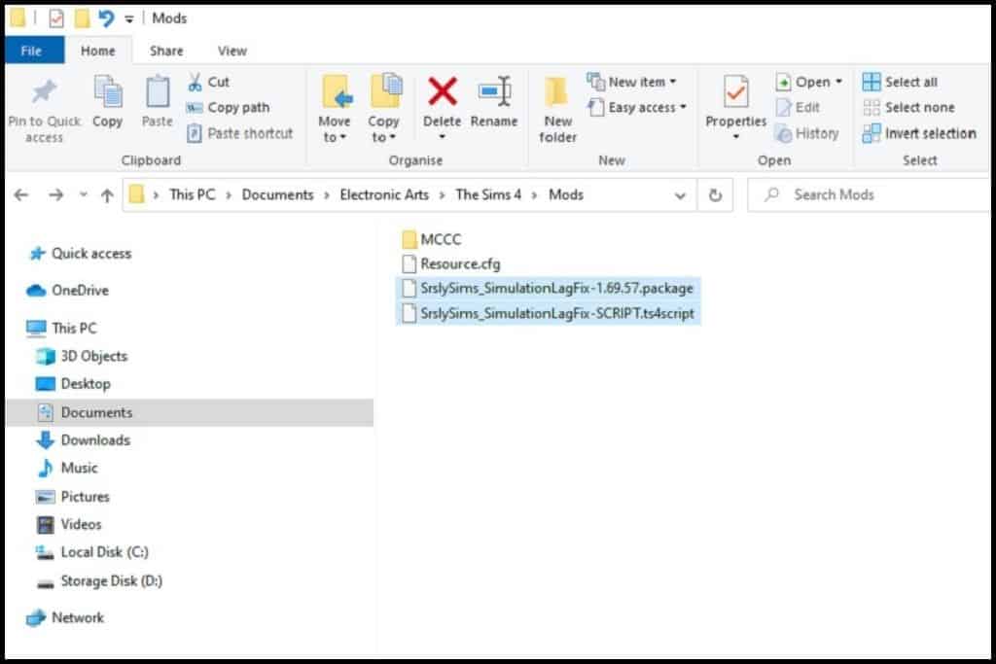Open OneDrive in navigation pane

[69, 290]
